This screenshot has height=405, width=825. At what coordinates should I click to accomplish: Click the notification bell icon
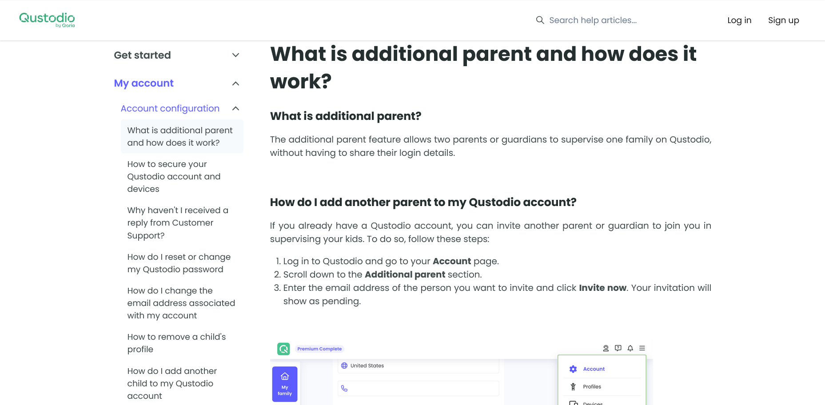tap(630, 348)
